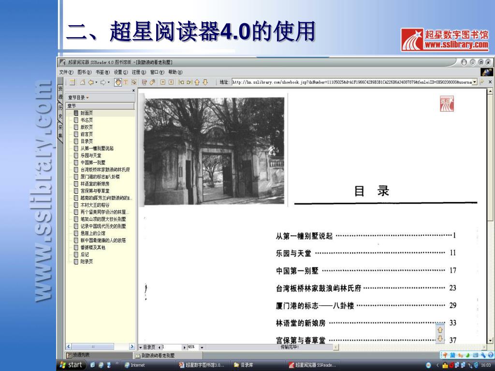495x371 pixels.
Task: Click the floating page-down arrow button
Action: [x=440, y=339]
